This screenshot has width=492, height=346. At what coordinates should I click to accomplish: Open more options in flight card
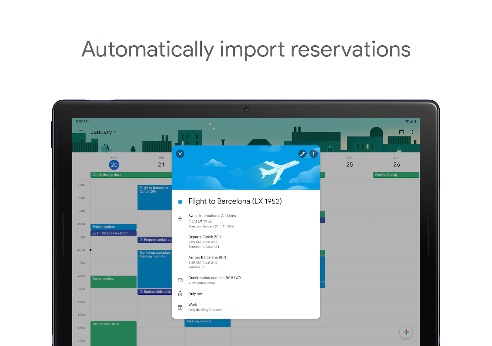[x=314, y=154]
